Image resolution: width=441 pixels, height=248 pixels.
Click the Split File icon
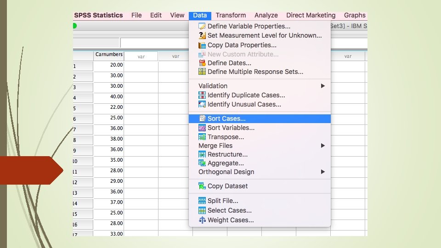click(202, 201)
